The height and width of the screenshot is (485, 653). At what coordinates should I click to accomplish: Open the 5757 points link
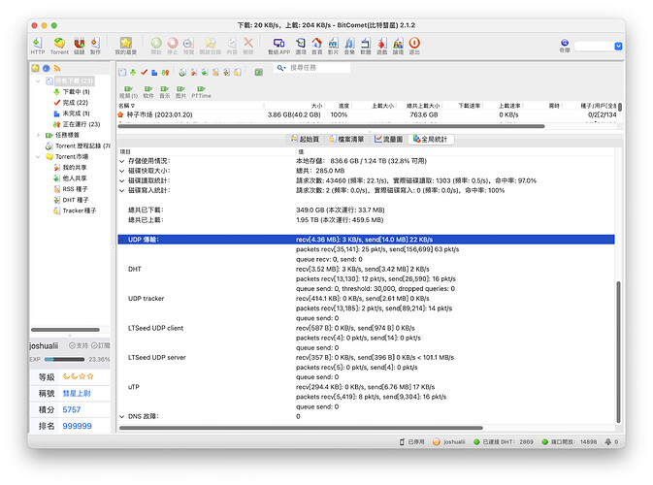pyautogui.click(x=72, y=409)
